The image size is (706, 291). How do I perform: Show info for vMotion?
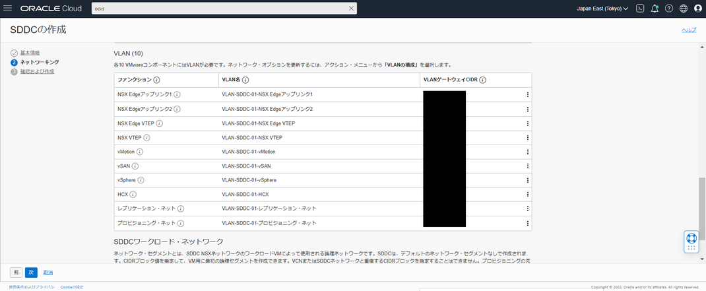[x=140, y=152]
